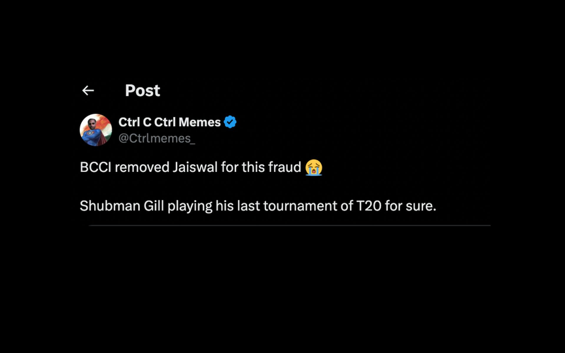Screen dimensions: 565x353
Task: Click the word removed in the post
Action: (142, 167)
